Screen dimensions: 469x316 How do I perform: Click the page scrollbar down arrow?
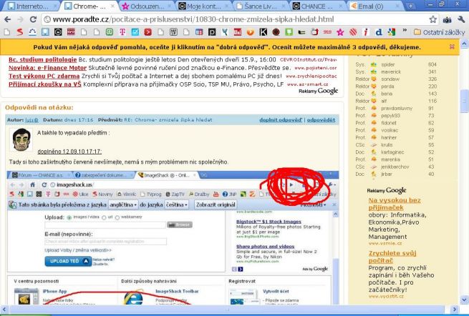[x=464, y=300]
